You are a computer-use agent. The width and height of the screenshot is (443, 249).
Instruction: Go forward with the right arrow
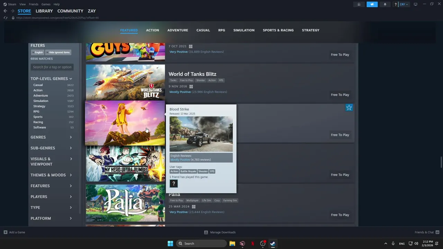[12, 11]
